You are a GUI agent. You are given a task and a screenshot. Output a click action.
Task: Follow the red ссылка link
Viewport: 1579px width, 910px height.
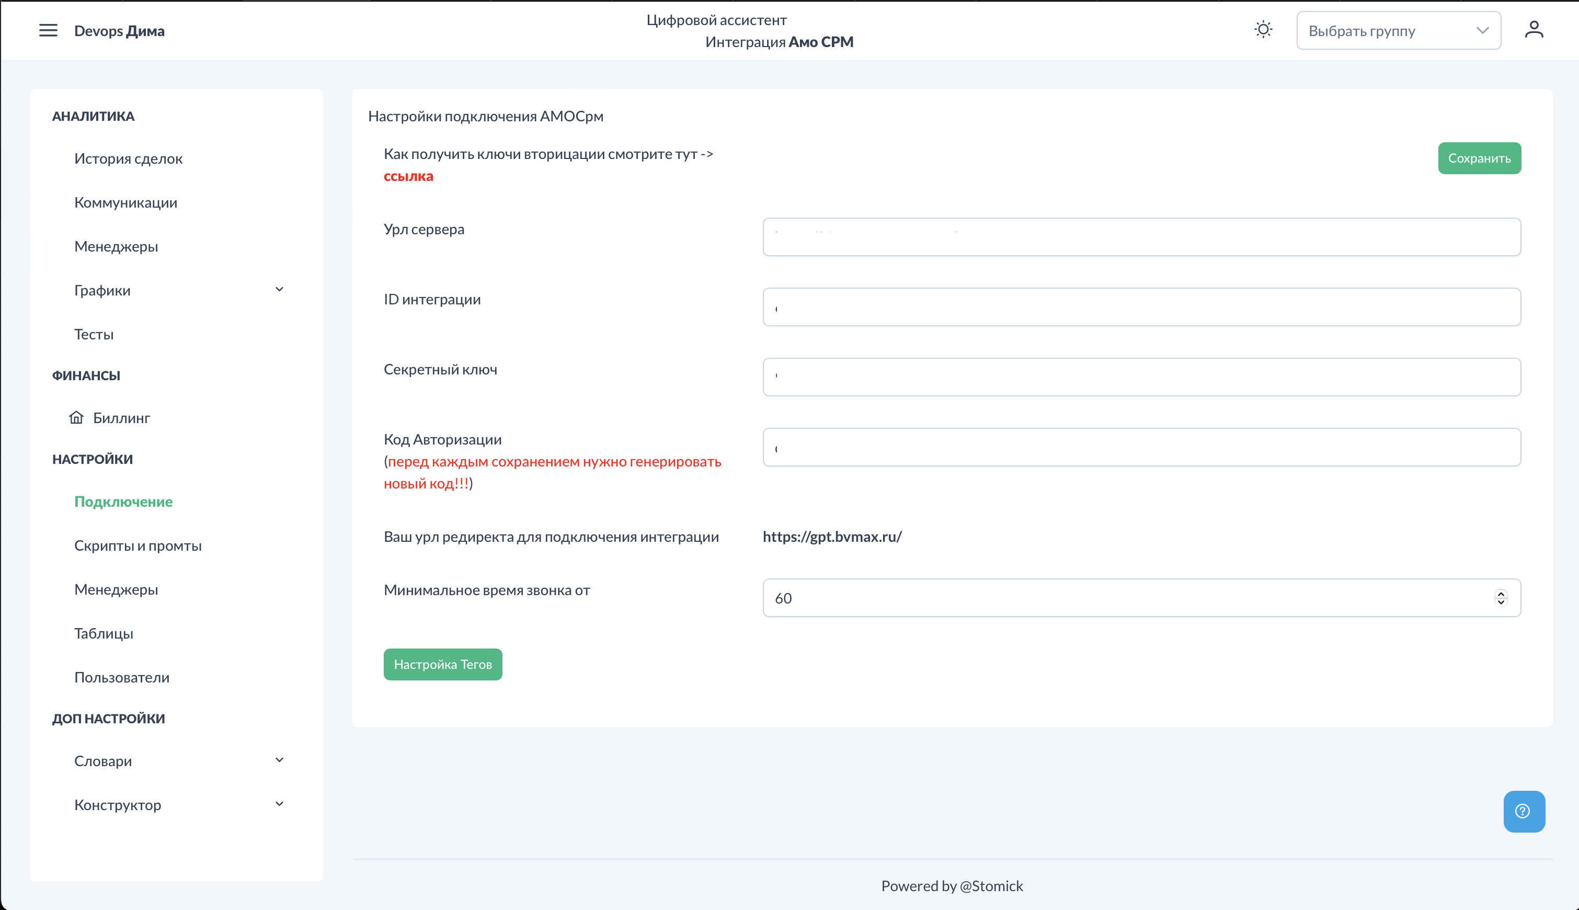(408, 176)
